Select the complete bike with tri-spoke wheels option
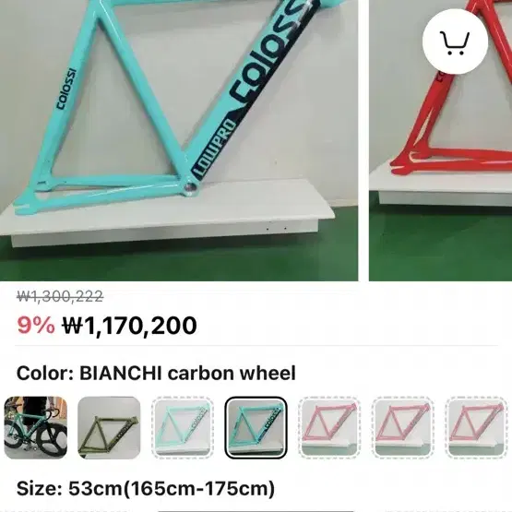Image resolution: width=512 pixels, height=512 pixels. [36, 427]
